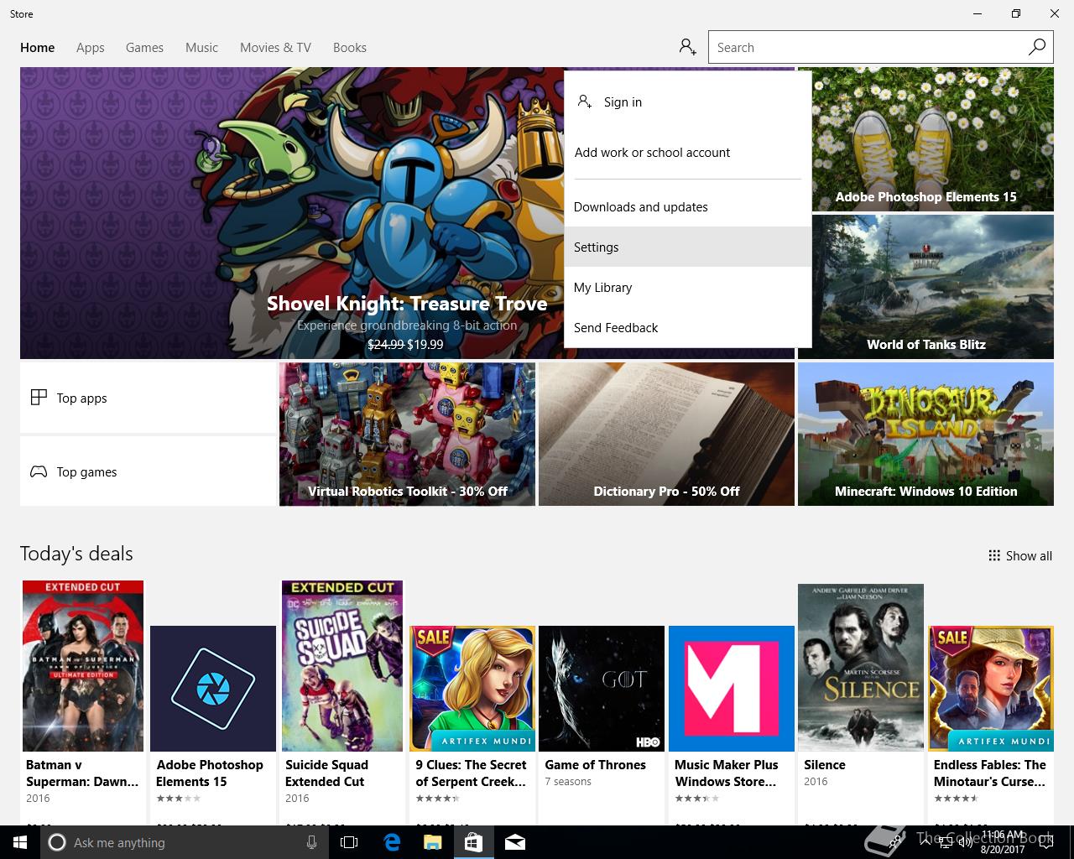Click the Suicide Squad Extended Cut title text

326,773
